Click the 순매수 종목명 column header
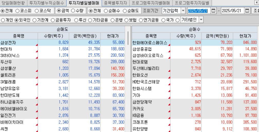259x132 pixels. click(x=151, y=36)
